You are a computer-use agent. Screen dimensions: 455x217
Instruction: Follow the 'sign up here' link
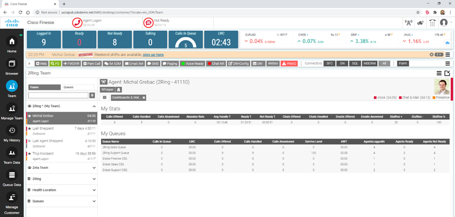(153, 55)
